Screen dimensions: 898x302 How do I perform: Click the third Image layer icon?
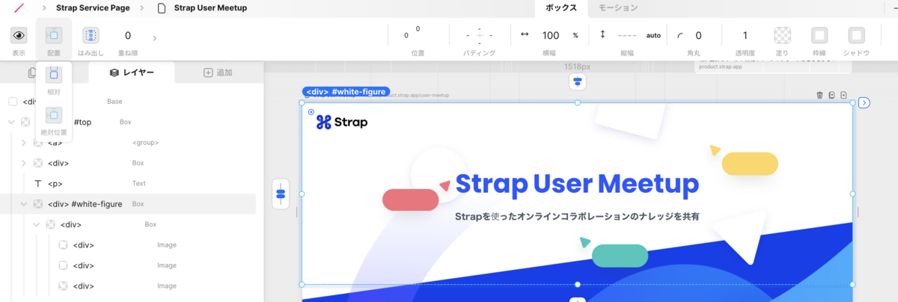tap(63, 286)
